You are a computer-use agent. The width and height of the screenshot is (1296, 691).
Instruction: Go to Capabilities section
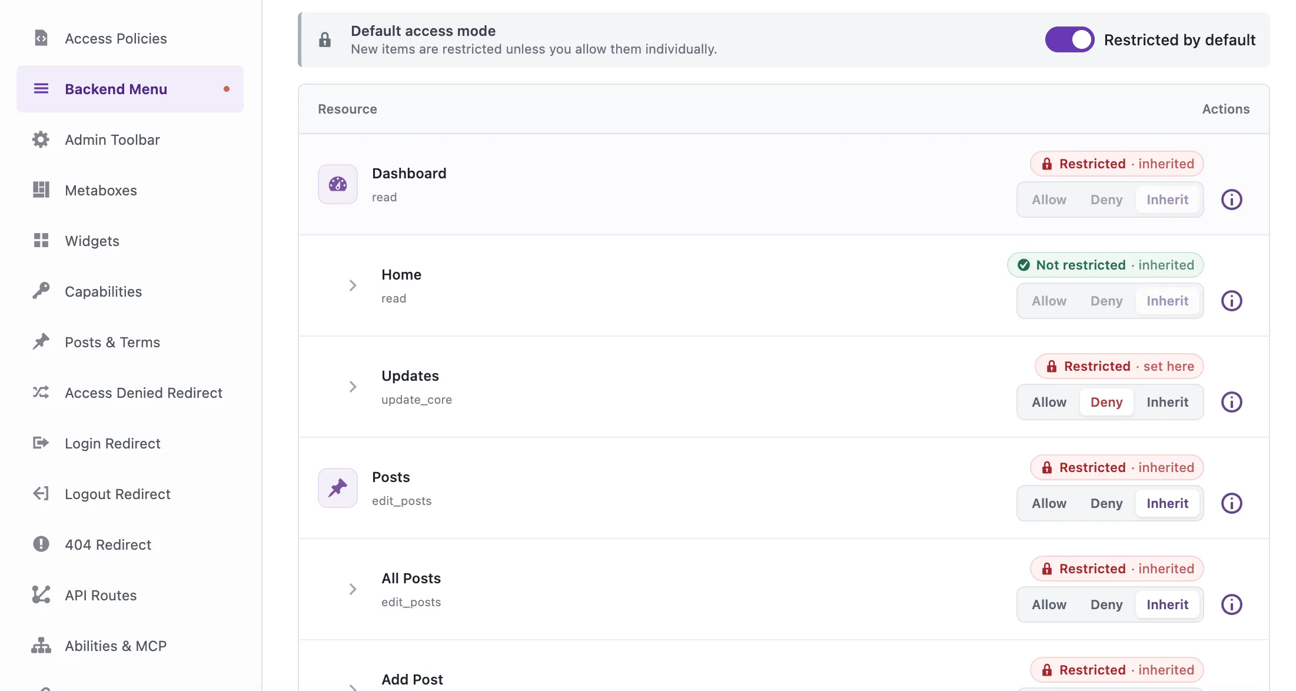pos(130,291)
